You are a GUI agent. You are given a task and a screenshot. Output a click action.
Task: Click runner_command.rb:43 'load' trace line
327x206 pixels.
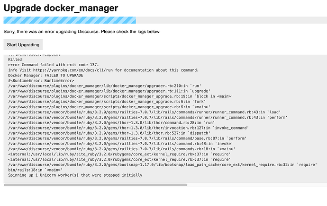(145, 112)
